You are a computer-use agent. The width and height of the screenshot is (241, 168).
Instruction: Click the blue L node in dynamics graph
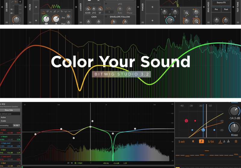203,130
